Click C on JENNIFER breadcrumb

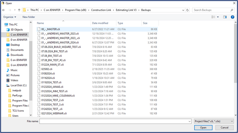52,10
